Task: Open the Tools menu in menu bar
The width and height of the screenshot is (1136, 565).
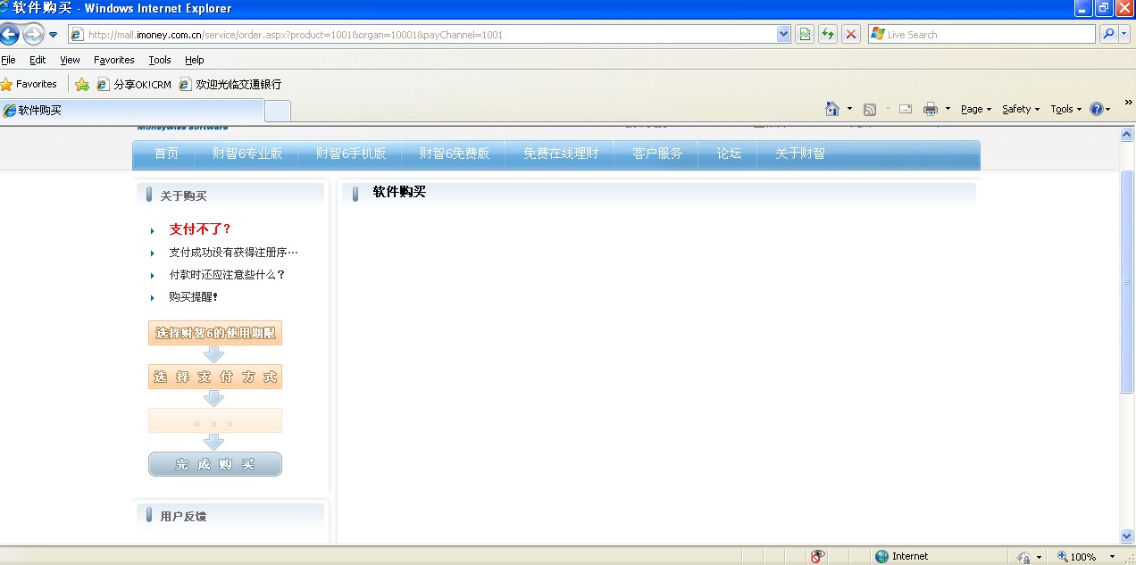Action: tap(160, 60)
